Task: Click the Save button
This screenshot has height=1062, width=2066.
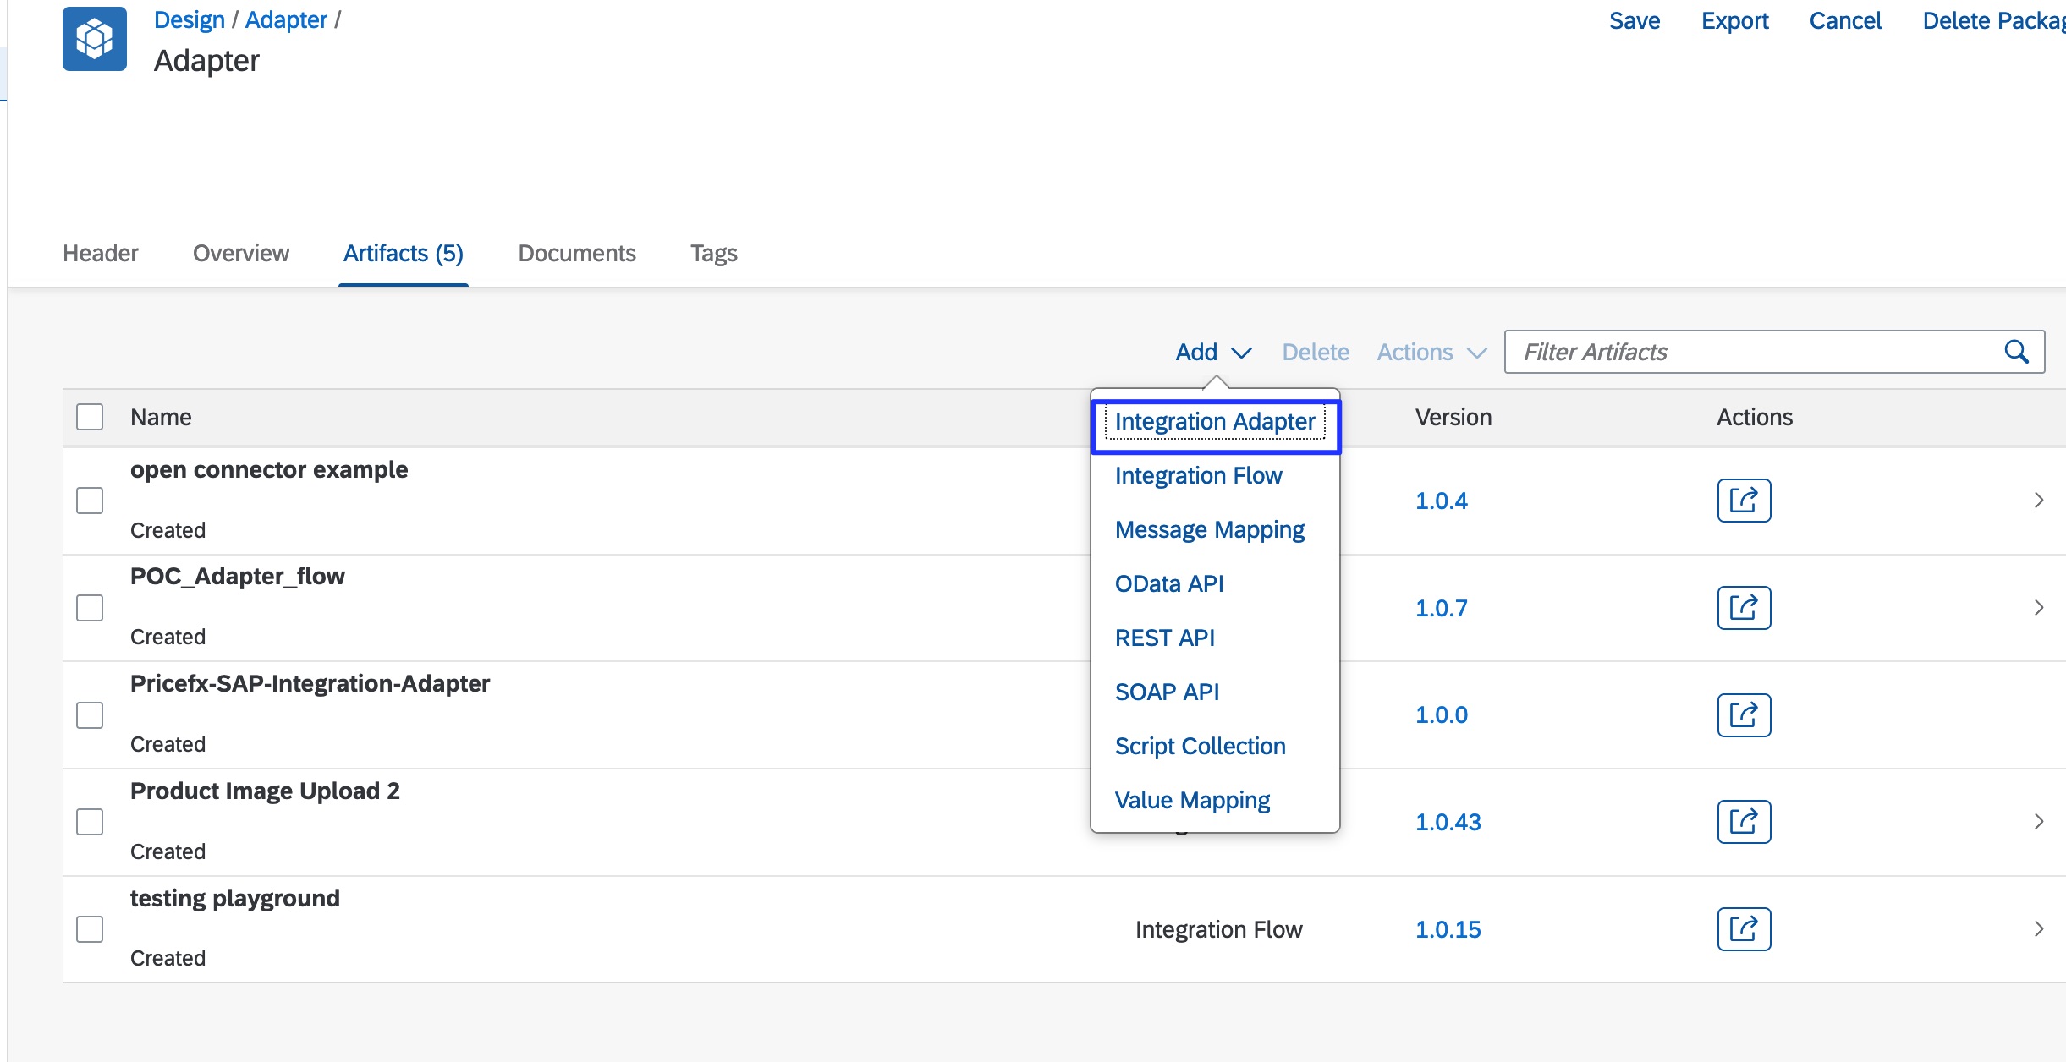Action: pos(1634,20)
